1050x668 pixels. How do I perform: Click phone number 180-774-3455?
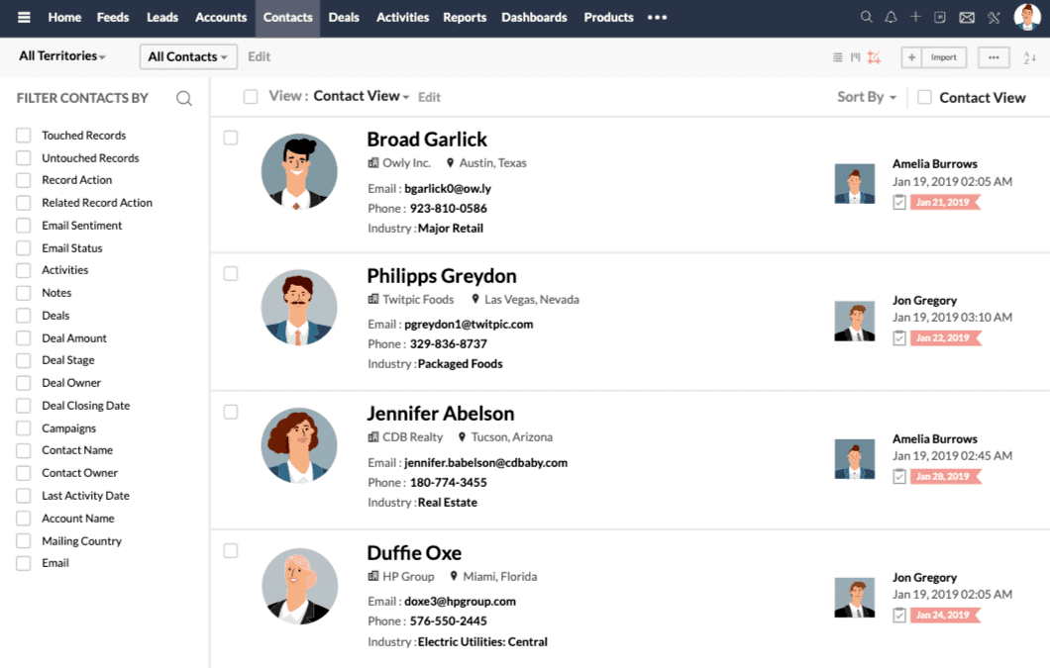click(x=448, y=483)
